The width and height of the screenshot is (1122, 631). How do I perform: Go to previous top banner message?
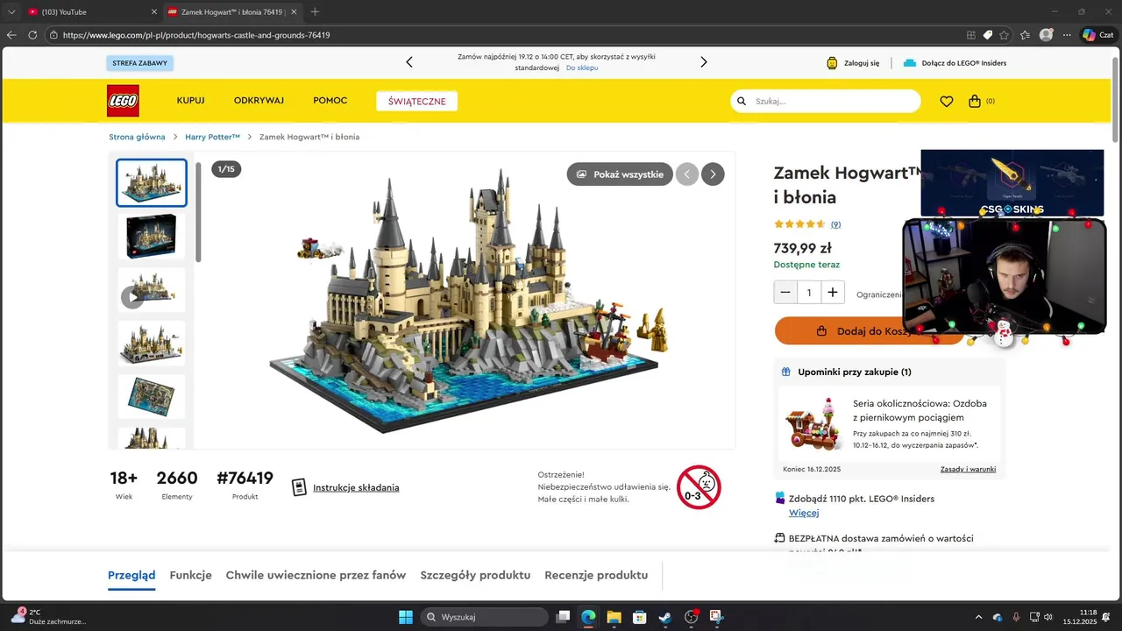pos(409,62)
